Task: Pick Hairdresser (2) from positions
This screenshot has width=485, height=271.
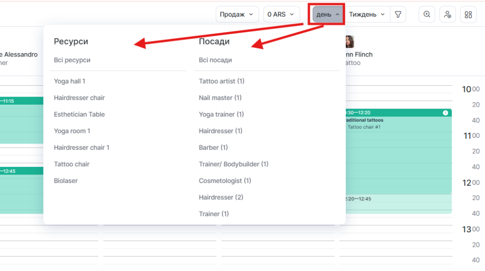Action: point(221,197)
